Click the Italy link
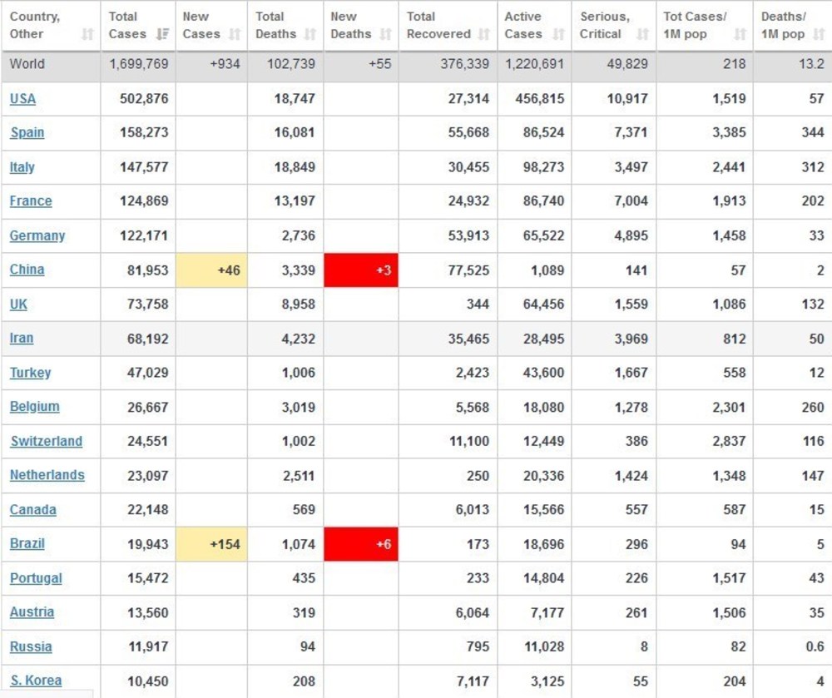Image resolution: width=832 pixels, height=698 pixels. click(22, 166)
